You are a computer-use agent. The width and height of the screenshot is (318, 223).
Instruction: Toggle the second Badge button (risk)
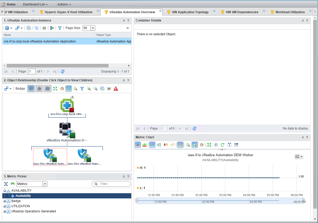[x=39, y=89]
